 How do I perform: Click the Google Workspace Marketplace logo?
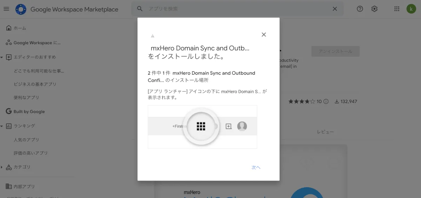coord(21,9)
